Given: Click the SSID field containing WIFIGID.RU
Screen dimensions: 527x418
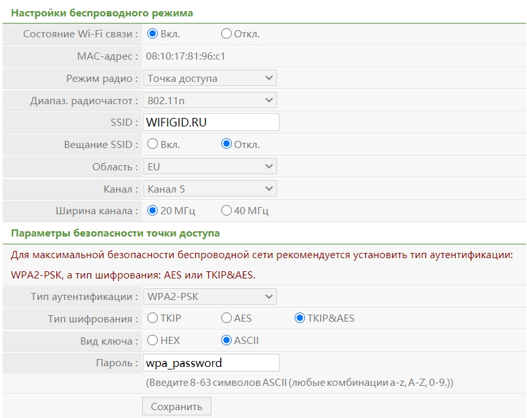Looking at the screenshot, I should 211,123.
